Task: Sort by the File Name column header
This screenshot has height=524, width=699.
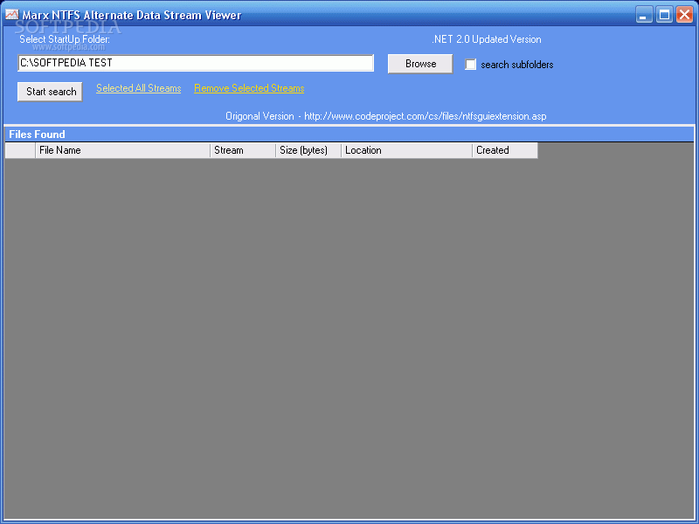Action: tap(122, 150)
